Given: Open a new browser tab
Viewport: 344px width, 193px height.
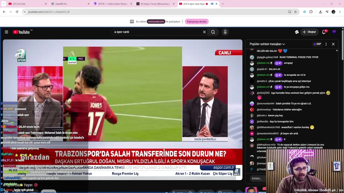Looking at the screenshot, I should tap(223, 4).
